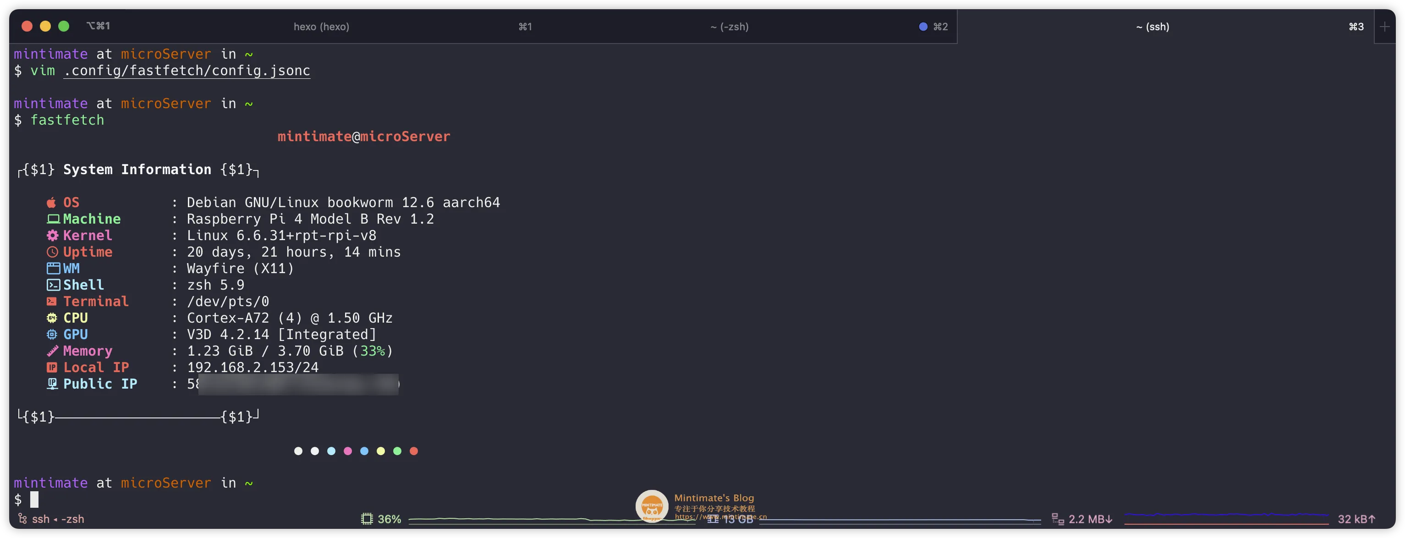The height and width of the screenshot is (538, 1405).
Task: Click the ⌥⌘1 window shortcut label
Action: pos(98,26)
